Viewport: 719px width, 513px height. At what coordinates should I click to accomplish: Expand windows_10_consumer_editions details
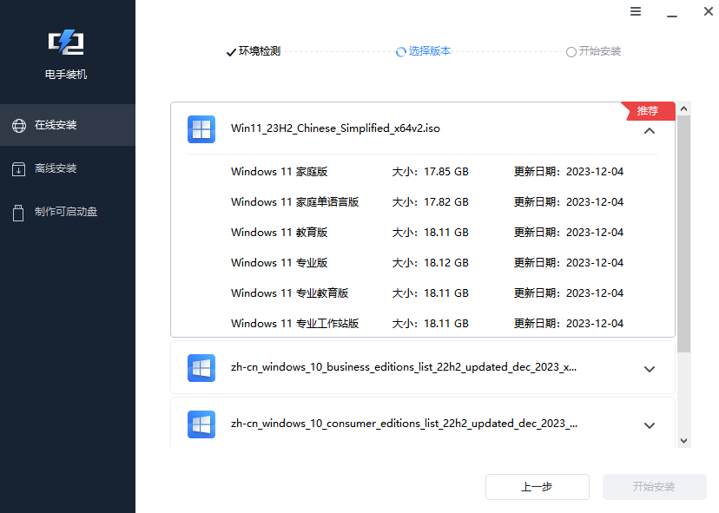(x=649, y=425)
